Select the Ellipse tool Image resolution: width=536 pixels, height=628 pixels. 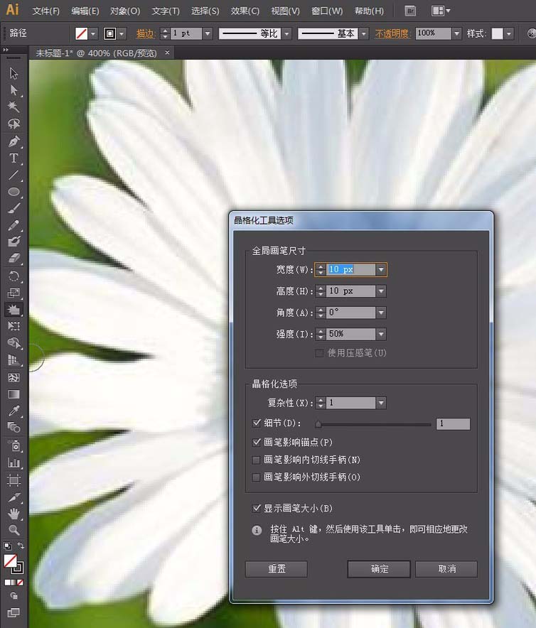[14, 192]
